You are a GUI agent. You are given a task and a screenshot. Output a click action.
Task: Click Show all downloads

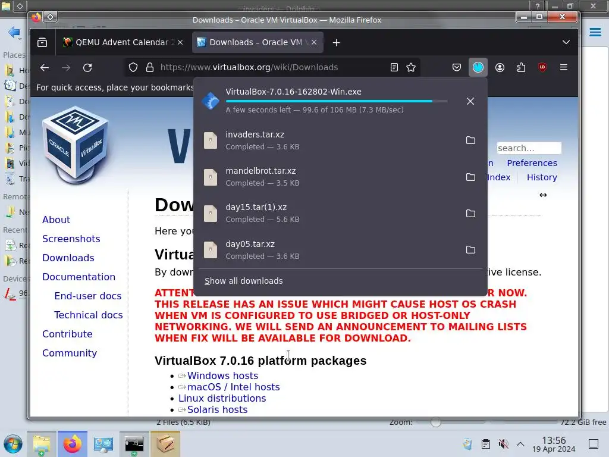[x=243, y=281]
